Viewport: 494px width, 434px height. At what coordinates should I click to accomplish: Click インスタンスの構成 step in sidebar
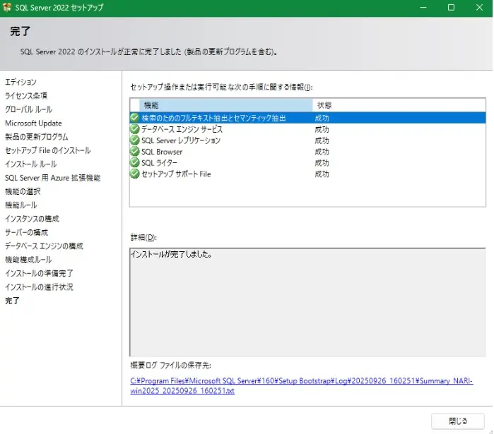tap(32, 219)
